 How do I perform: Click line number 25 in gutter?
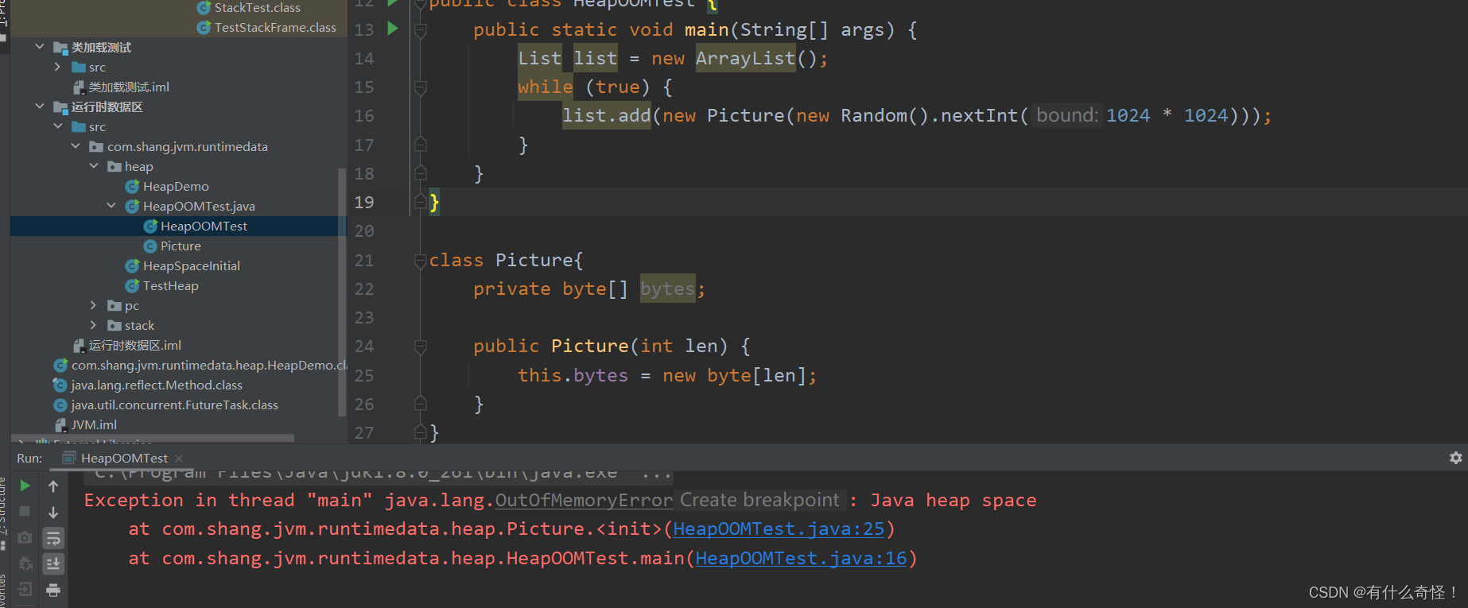coord(364,375)
